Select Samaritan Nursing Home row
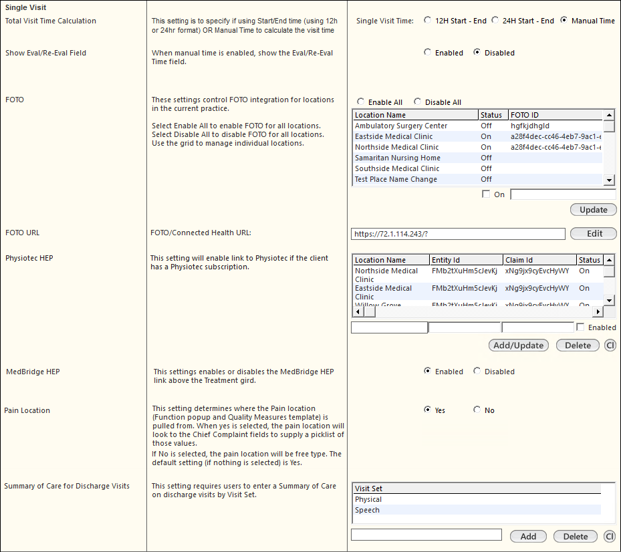621x552 pixels. tap(478, 158)
